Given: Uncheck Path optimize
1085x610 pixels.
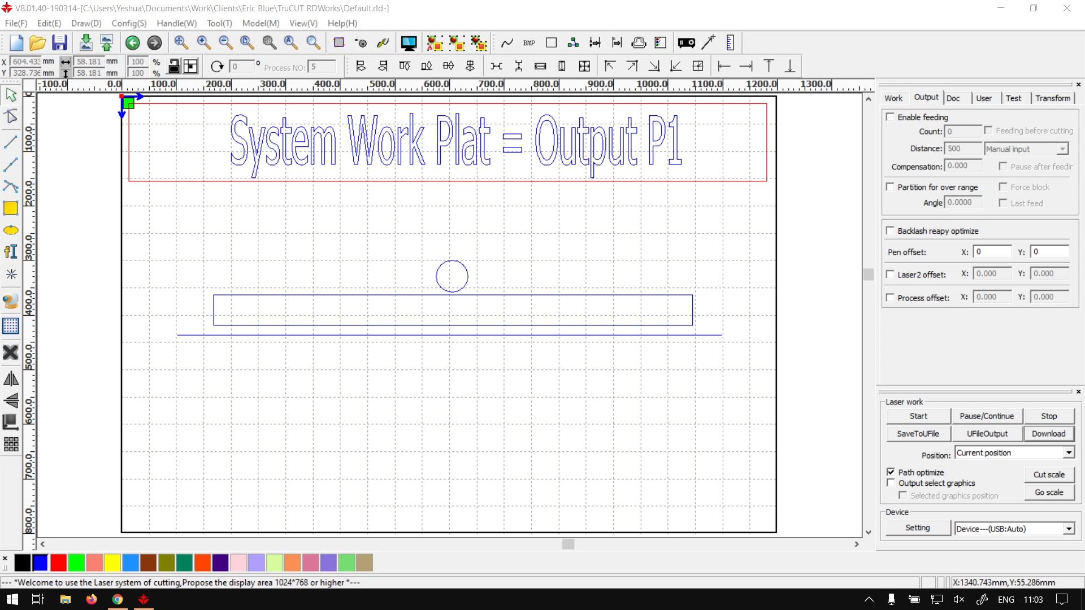Looking at the screenshot, I should coord(891,472).
